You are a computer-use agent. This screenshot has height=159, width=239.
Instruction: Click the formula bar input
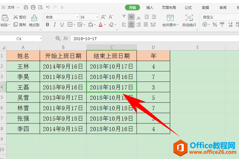154,39
